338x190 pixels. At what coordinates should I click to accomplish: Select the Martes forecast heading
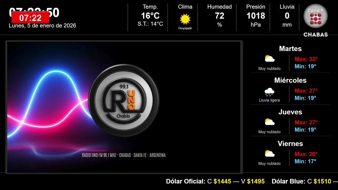click(x=290, y=49)
